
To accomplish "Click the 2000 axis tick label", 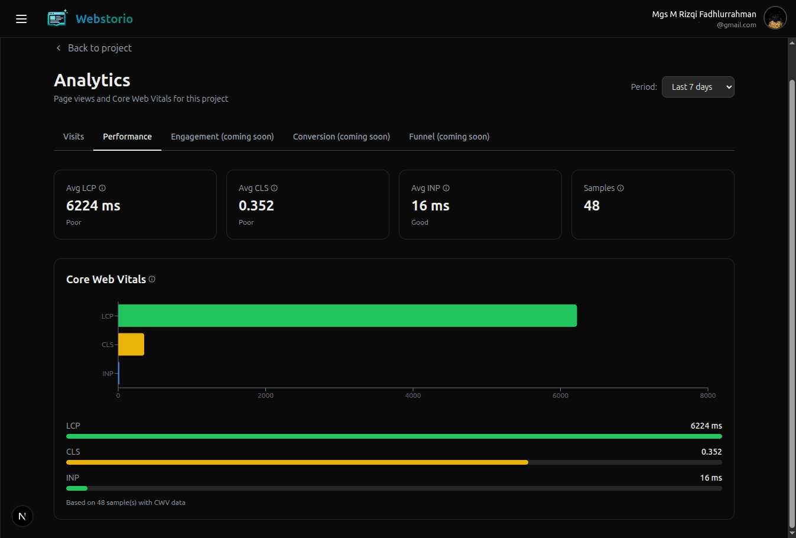I will (265, 396).
